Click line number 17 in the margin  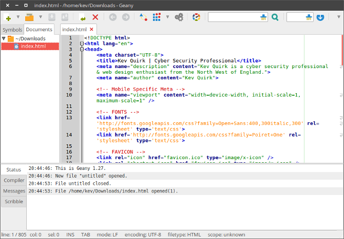(x=69, y=158)
